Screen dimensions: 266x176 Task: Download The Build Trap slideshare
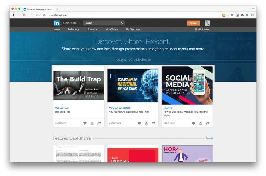(x=92, y=123)
